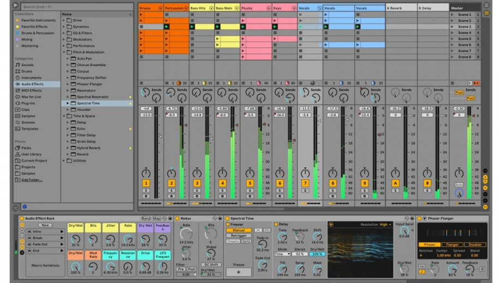Collapse the Pitch & Modulation folder
502x283 pixels.
64,52
